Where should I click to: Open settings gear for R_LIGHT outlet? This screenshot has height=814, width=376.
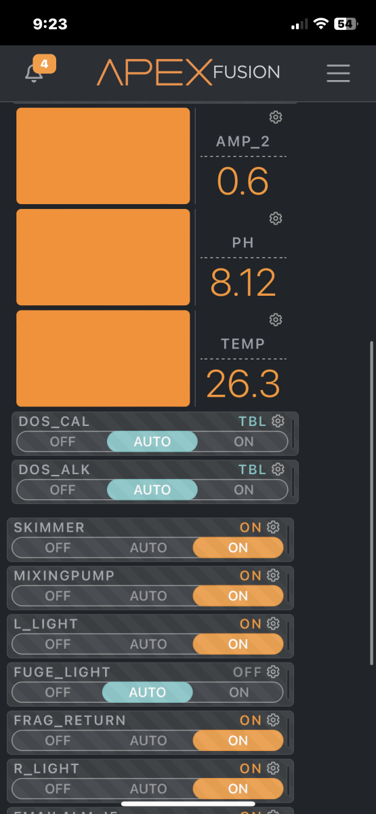point(273,768)
